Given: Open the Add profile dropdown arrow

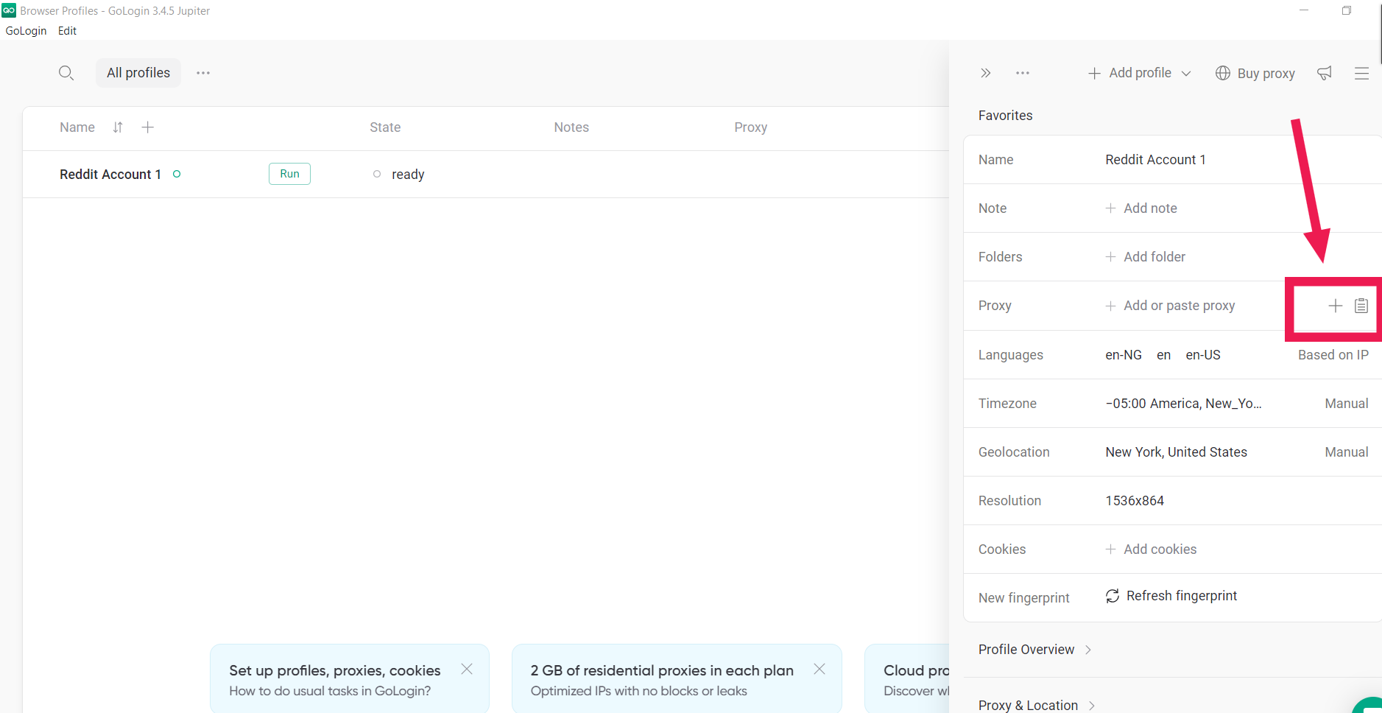Looking at the screenshot, I should pos(1186,73).
